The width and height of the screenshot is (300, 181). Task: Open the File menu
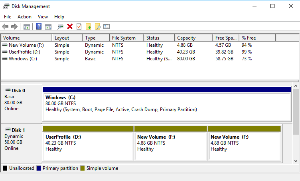click(x=8, y=17)
